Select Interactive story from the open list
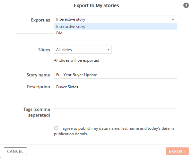The height and width of the screenshot is (158, 192). click(x=116, y=26)
